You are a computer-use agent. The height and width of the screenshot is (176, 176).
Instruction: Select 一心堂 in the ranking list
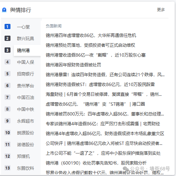click(x=23, y=27)
